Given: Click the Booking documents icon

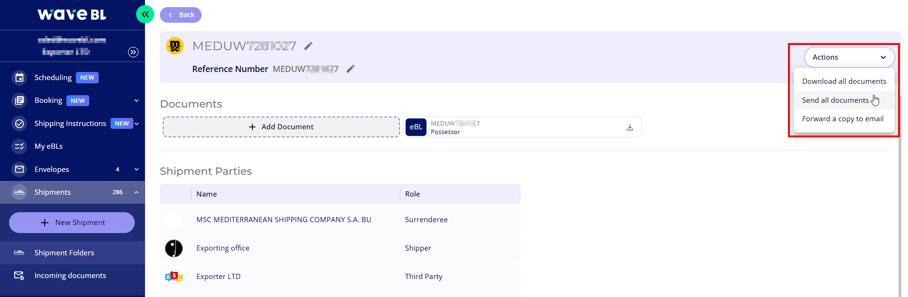Looking at the screenshot, I should click(19, 100).
